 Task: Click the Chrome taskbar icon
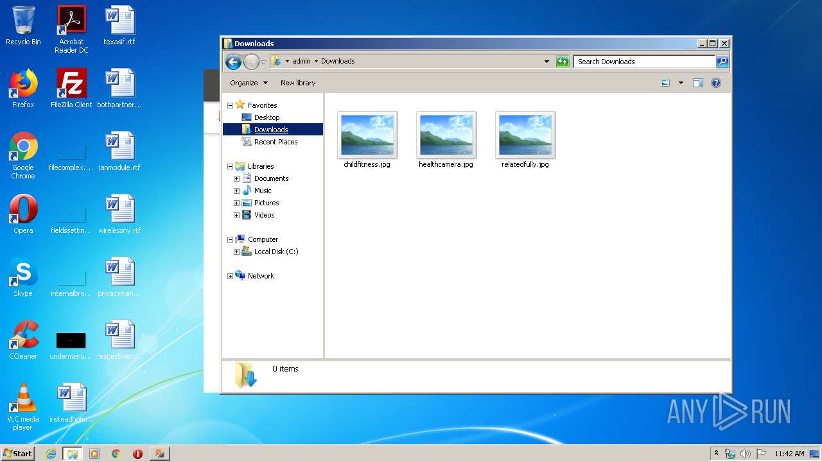[116, 454]
